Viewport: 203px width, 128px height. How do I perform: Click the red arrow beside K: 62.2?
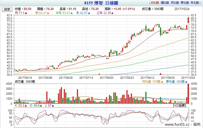25,106
